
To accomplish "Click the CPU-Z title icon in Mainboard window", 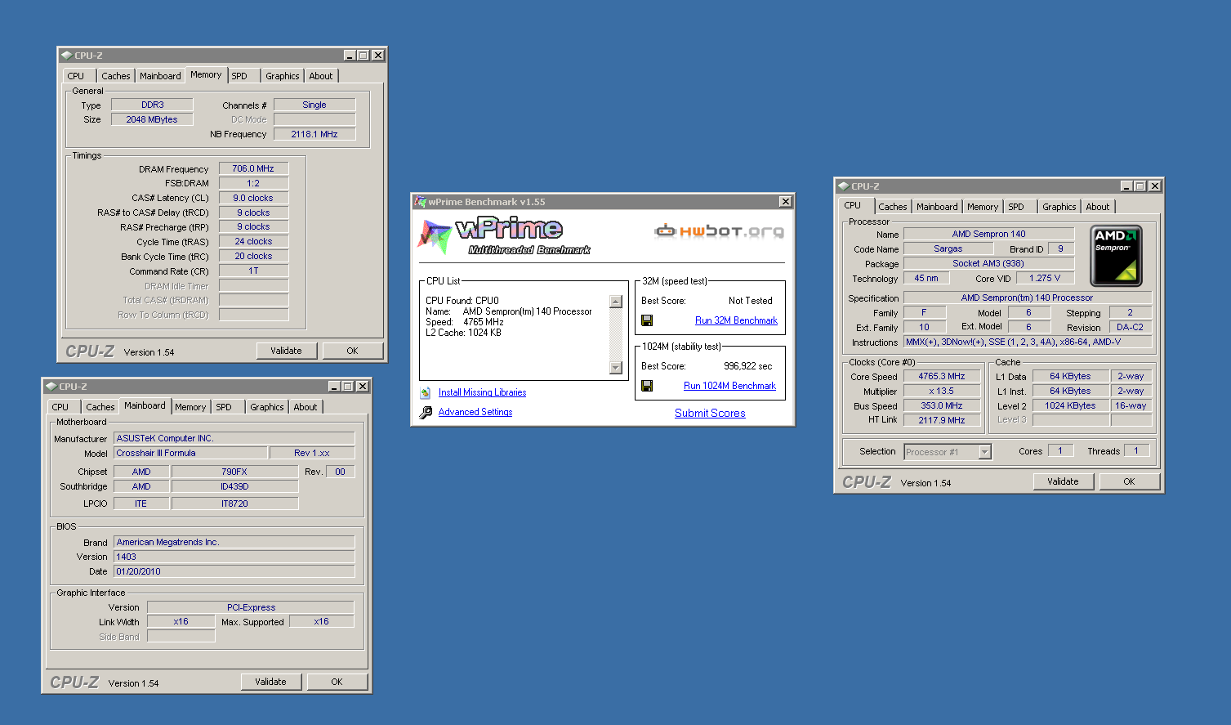I will tap(51, 387).
